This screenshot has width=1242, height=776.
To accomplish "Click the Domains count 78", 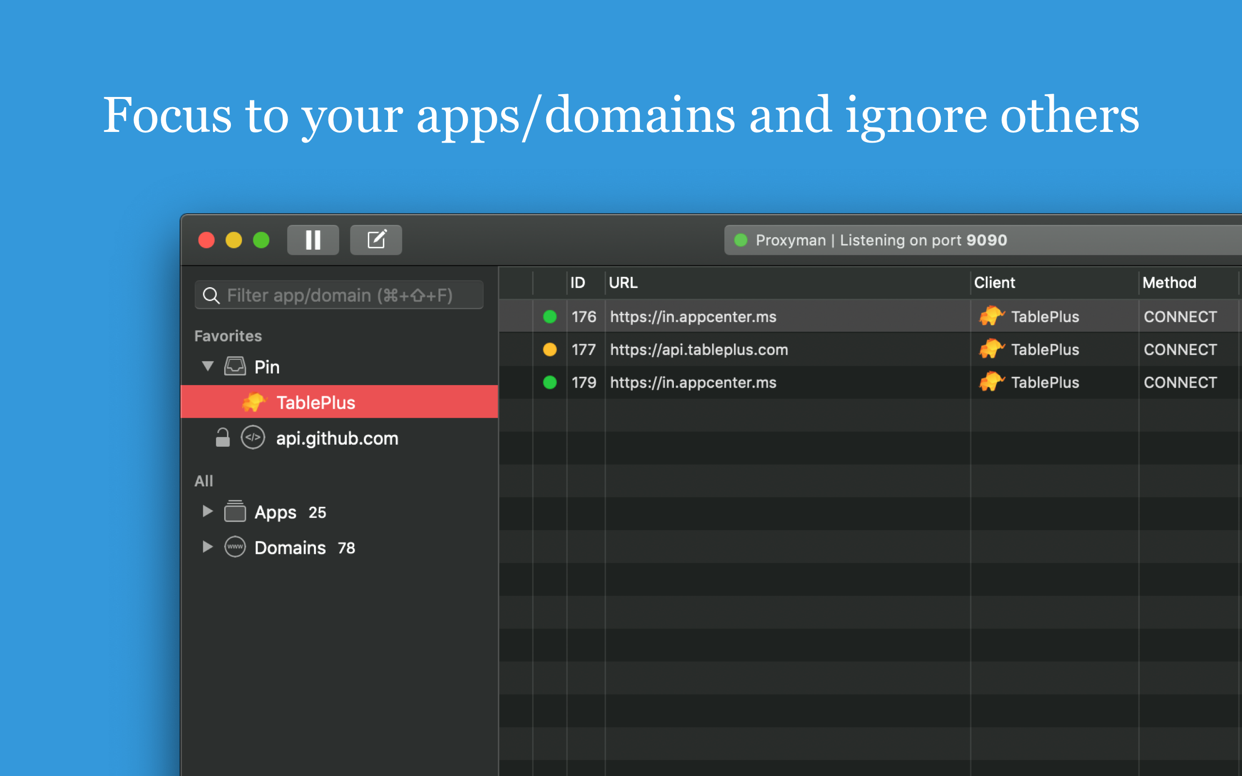I will 346,548.
